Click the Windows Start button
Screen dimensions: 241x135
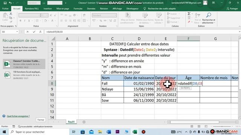tap(4, 132)
